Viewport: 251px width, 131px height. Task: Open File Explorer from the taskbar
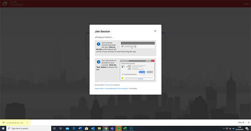[99, 128]
